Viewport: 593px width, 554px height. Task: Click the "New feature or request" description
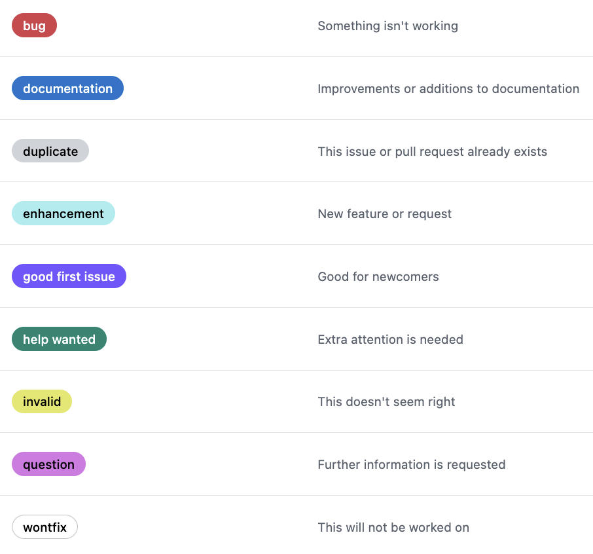(x=384, y=213)
